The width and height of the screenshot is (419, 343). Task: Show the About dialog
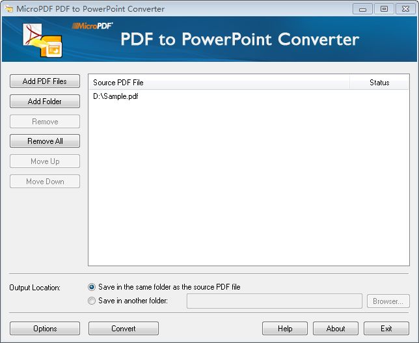[x=336, y=328]
